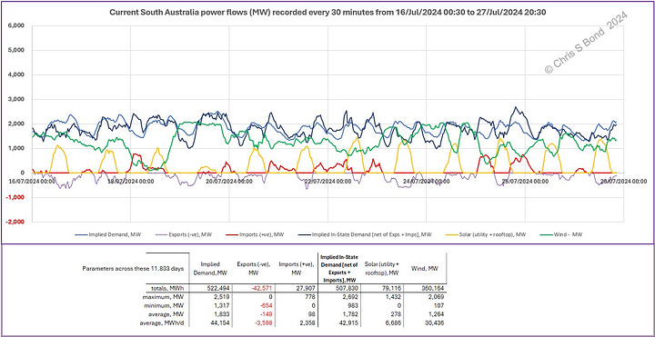Click the 5,000 y-axis label
The image size is (655, 337).
pos(15,50)
